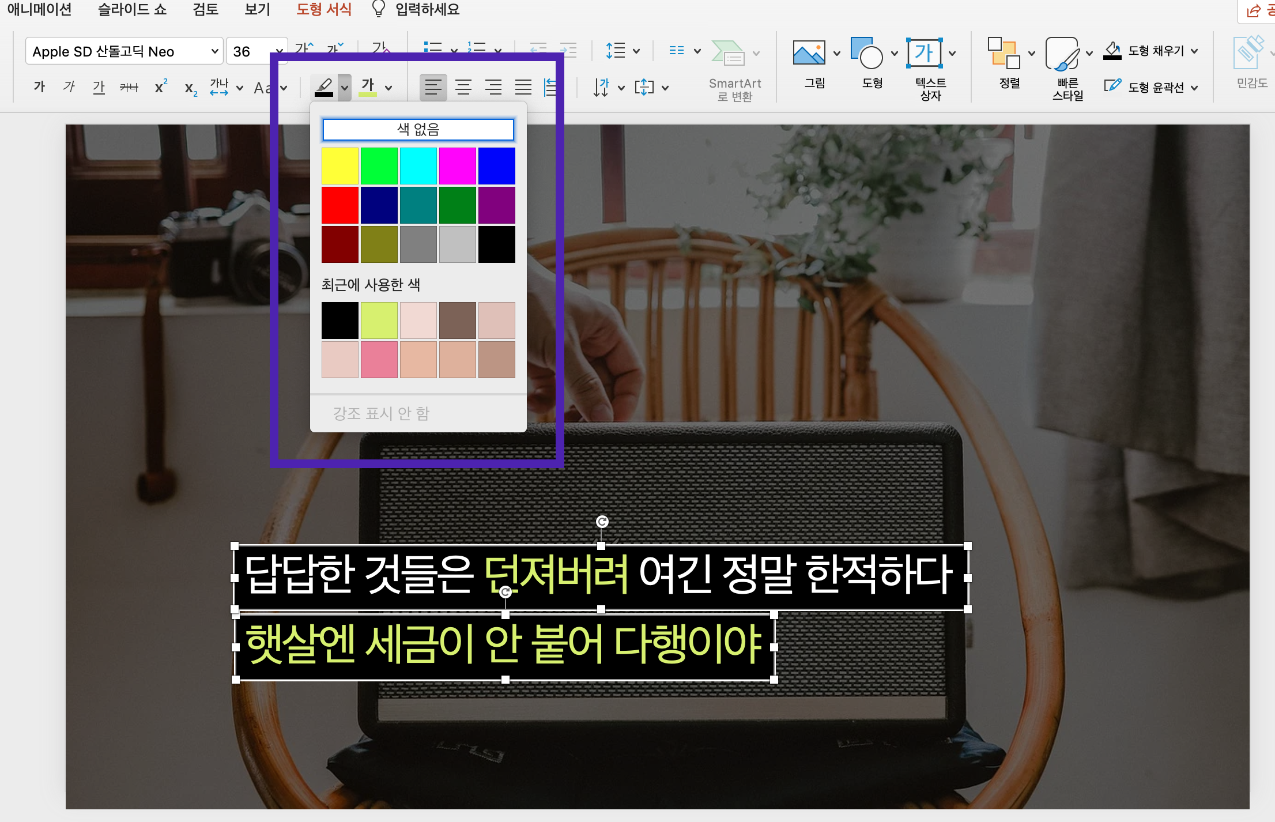
Task: Click the text highlight color pen icon
Action: click(x=324, y=87)
